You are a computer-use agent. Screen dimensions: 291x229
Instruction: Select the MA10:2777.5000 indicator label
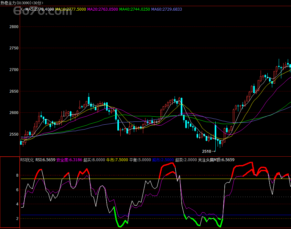pyautogui.click(x=71, y=9)
